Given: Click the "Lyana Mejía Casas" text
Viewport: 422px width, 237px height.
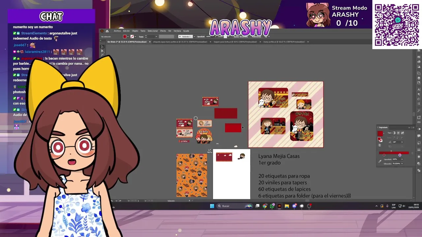Looking at the screenshot, I should pos(279,156).
